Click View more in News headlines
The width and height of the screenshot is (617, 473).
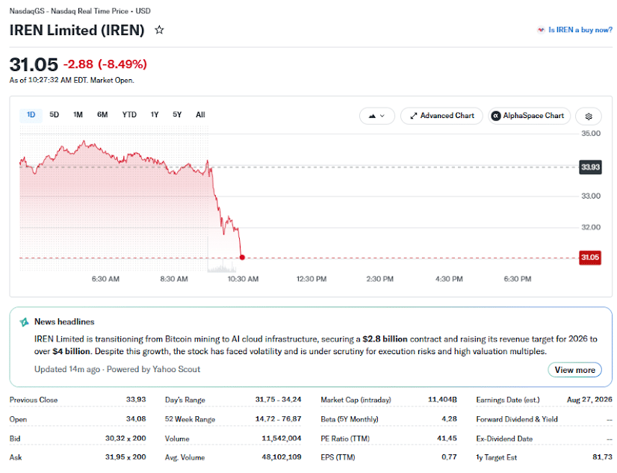pyautogui.click(x=575, y=370)
